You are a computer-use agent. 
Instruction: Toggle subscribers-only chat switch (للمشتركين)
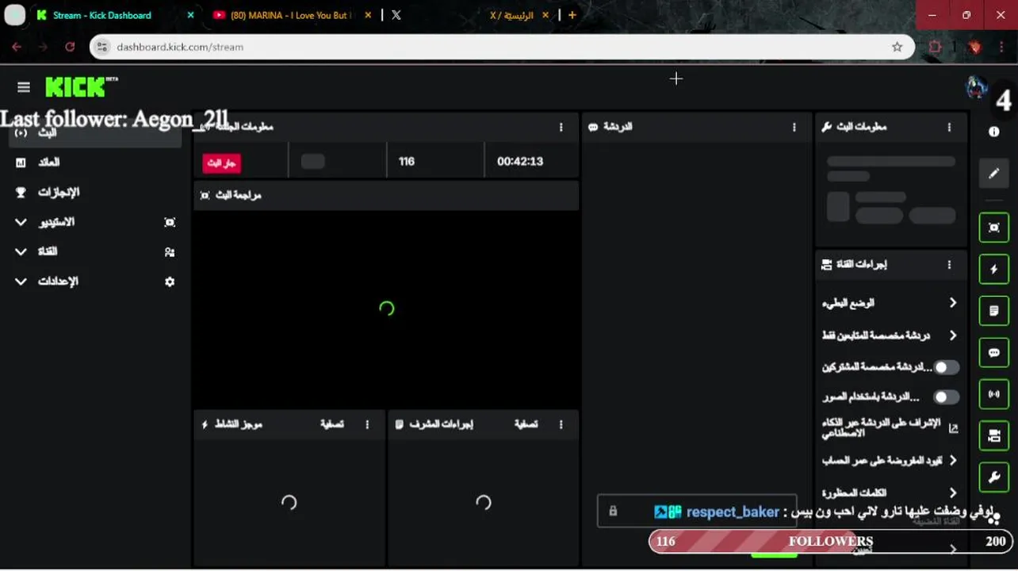click(x=945, y=367)
